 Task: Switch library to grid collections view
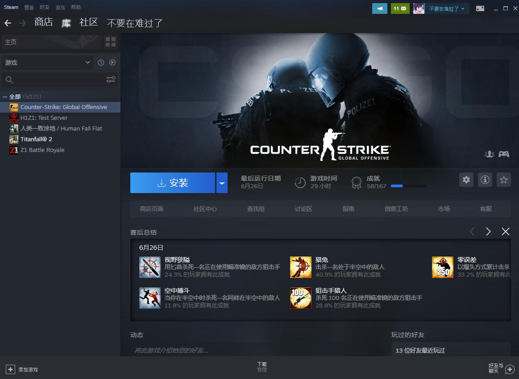[x=111, y=42]
